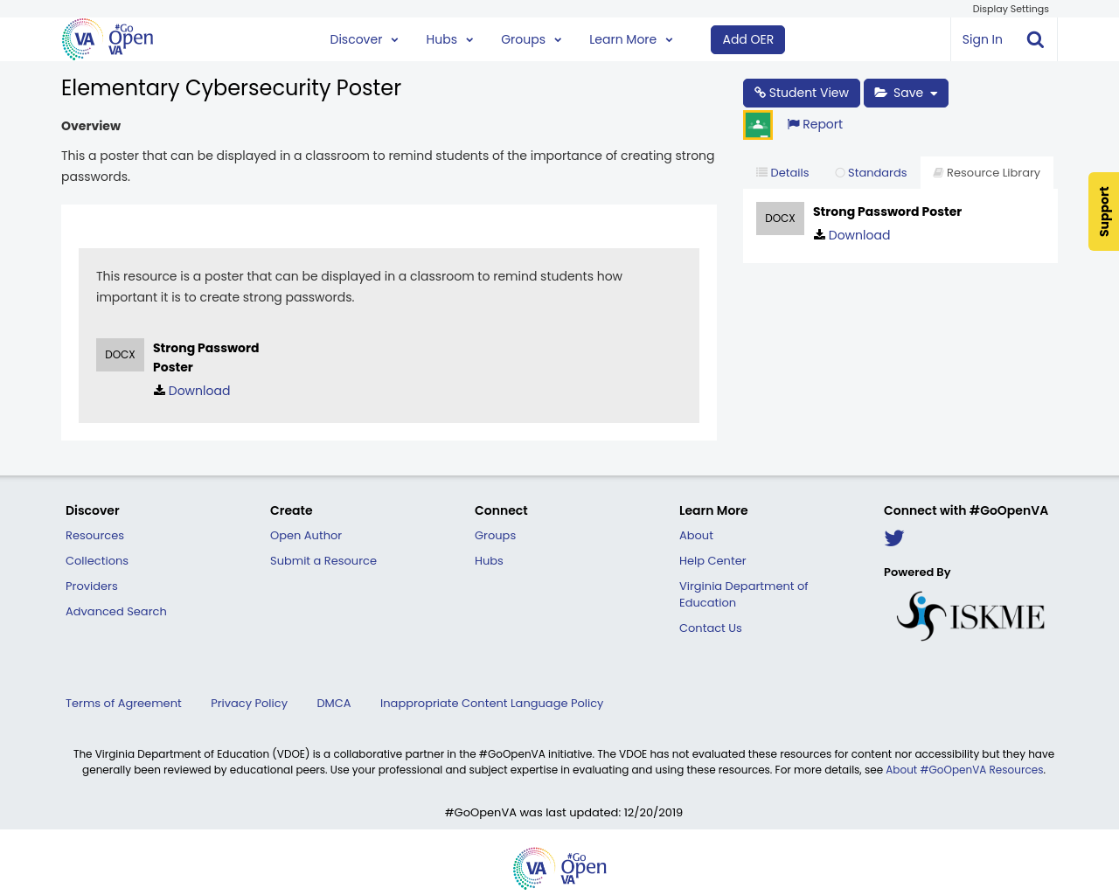Click the ISKME logo in the footer
The width and height of the screenshot is (1119, 895).
click(969, 614)
